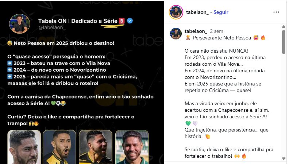Click the profile photo inside the post image
289x164 pixels.
(20, 24)
